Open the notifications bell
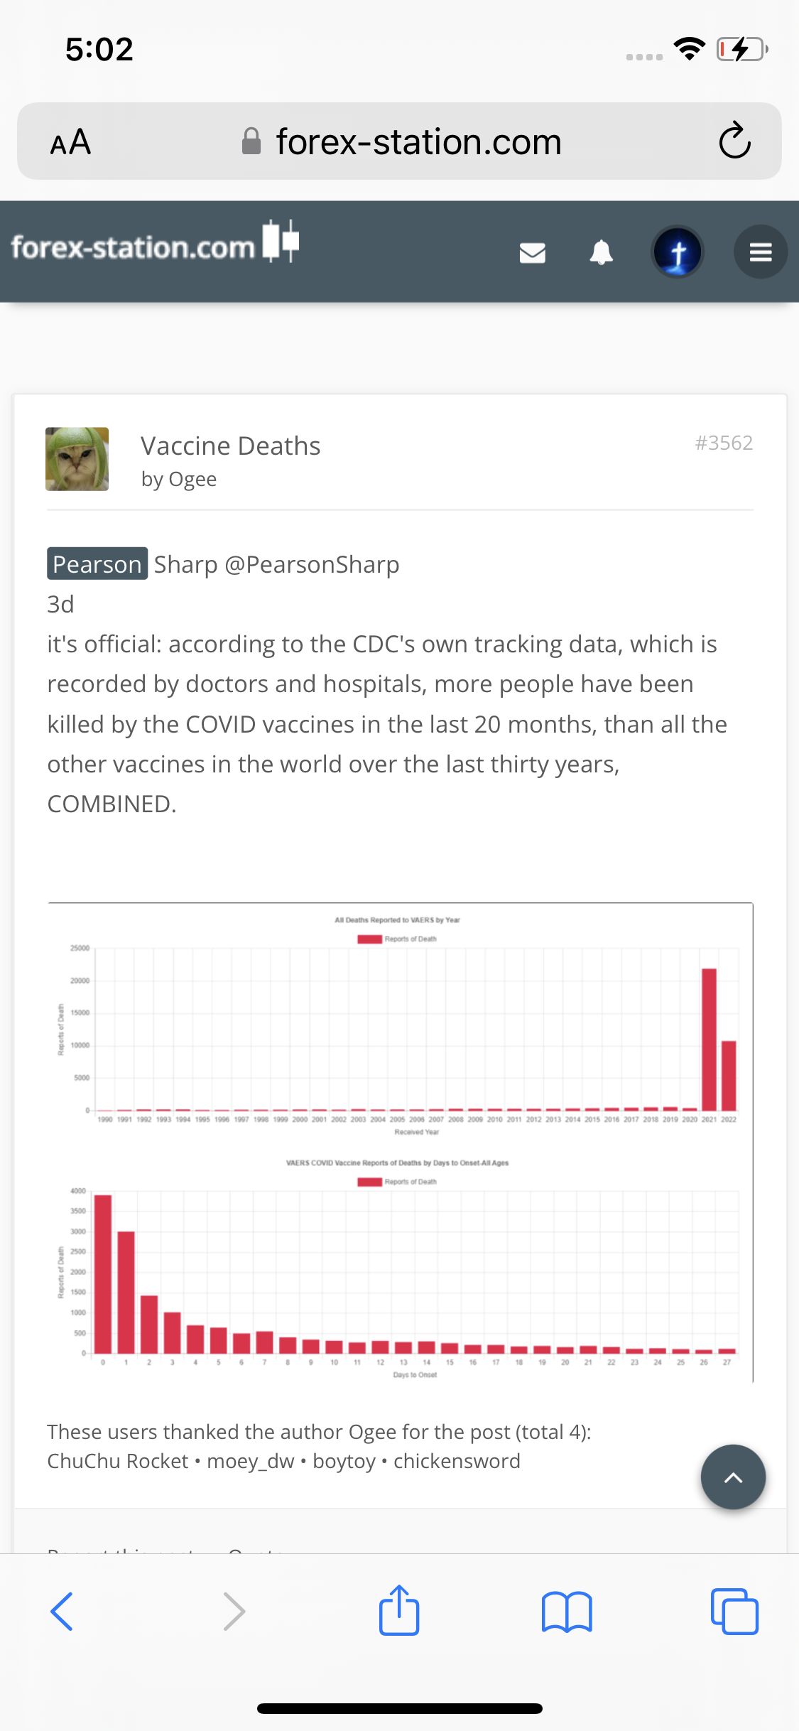Viewport: 799px width, 1731px height. (601, 252)
